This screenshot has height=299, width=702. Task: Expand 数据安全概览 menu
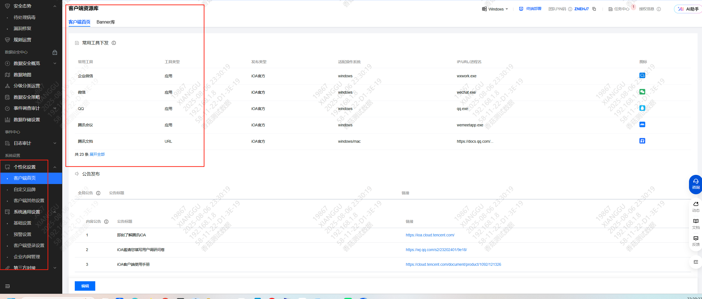(55, 63)
